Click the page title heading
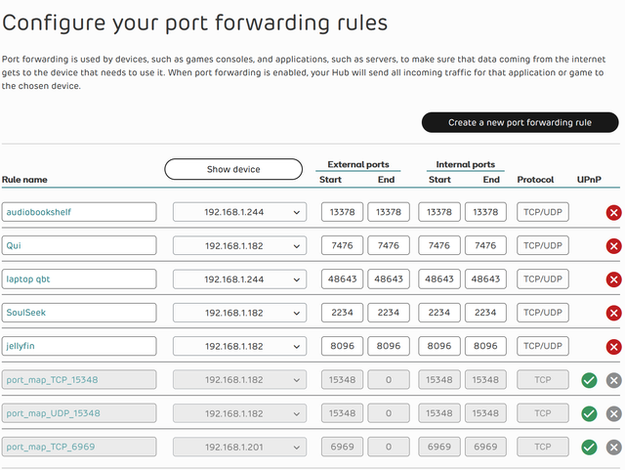Image resolution: width=625 pixels, height=470 pixels. [195, 23]
